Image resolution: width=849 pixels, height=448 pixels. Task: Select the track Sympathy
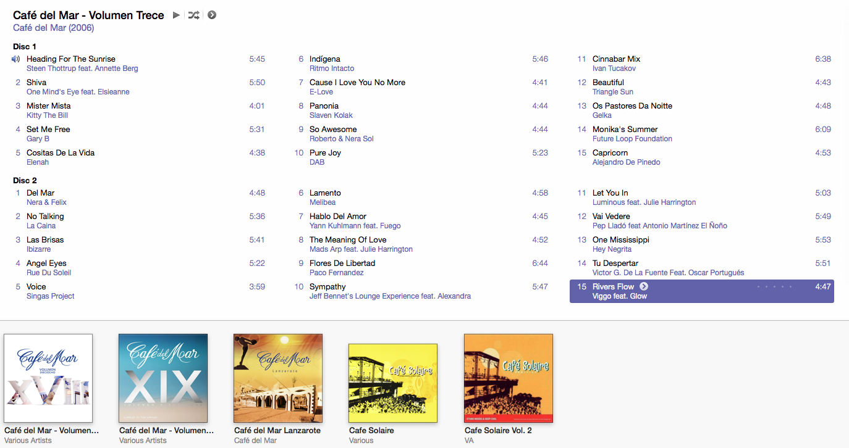327,286
